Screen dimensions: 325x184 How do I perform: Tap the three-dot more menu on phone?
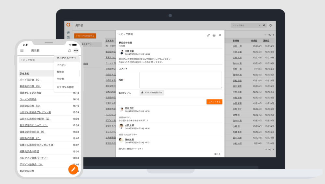coord(76,51)
